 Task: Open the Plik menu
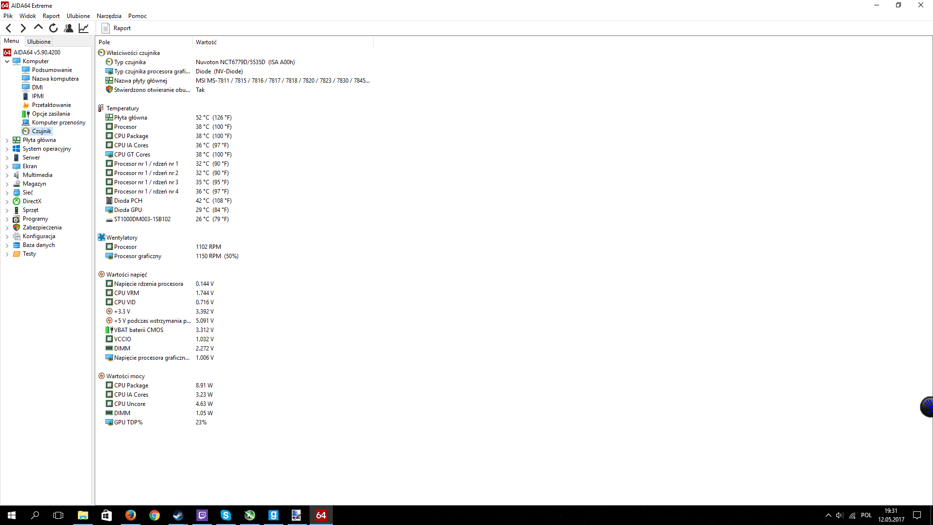click(x=8, y=16)
